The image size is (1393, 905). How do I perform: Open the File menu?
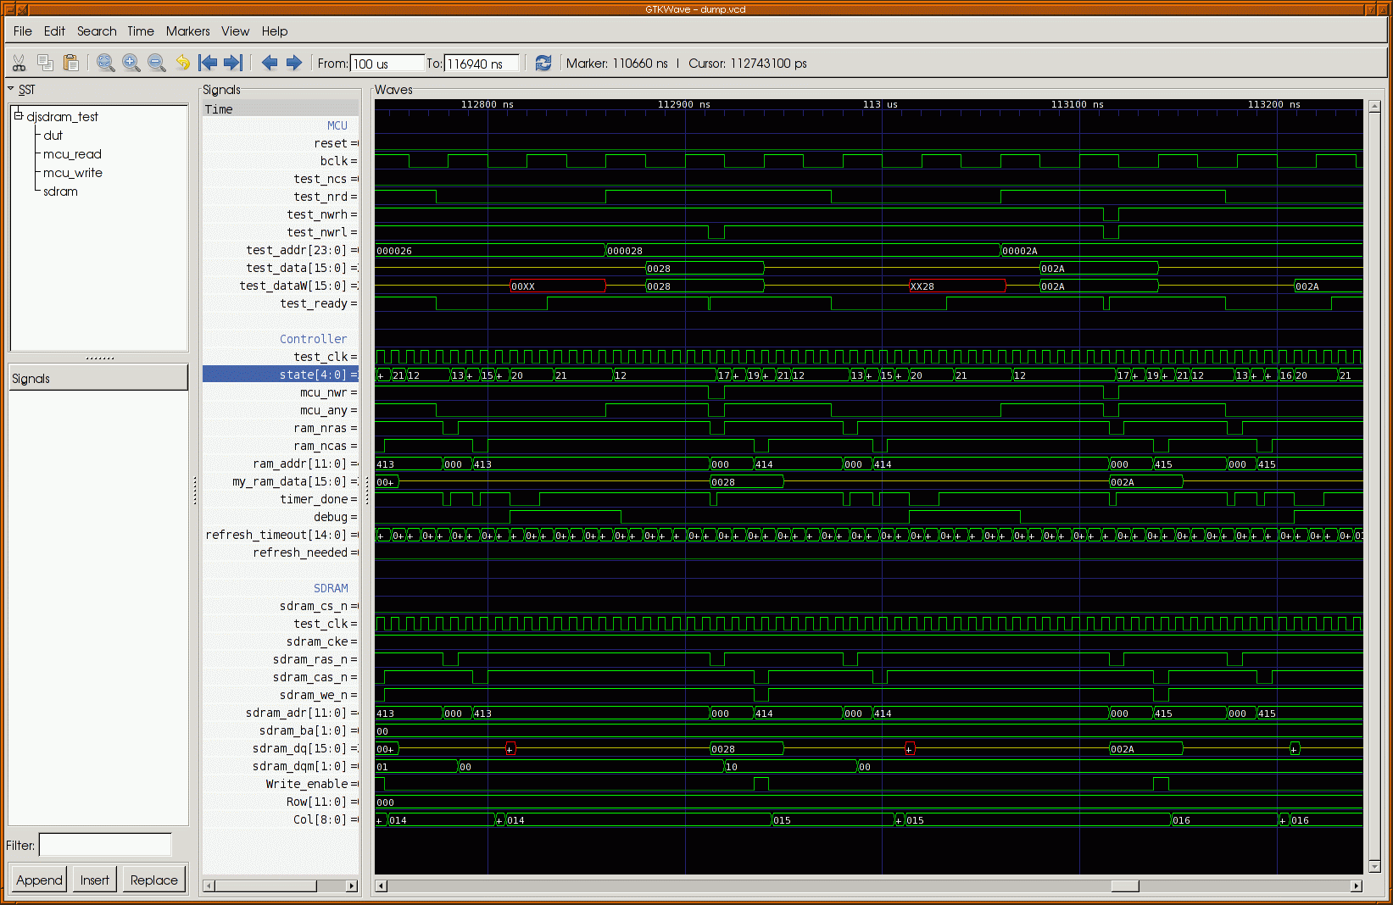[23, 31]
